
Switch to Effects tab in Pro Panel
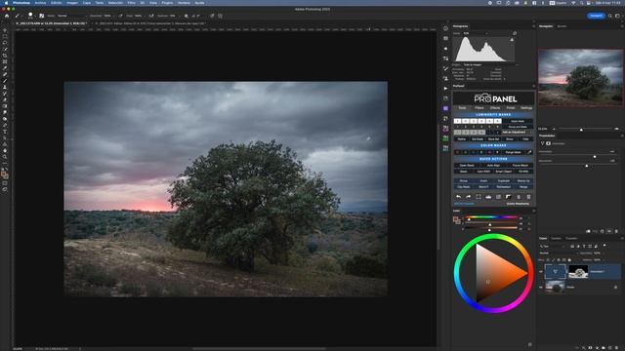pyautogui.click(x=495, y=108)
